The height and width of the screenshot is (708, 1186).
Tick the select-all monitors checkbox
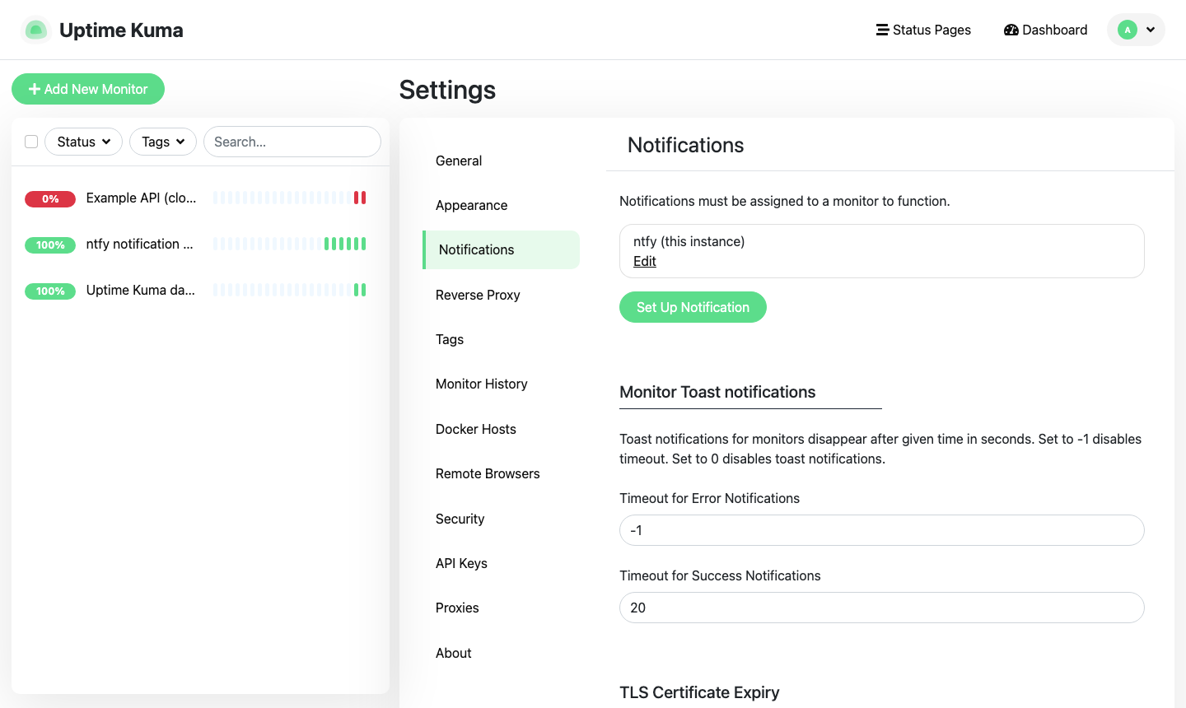pos(31,142)
